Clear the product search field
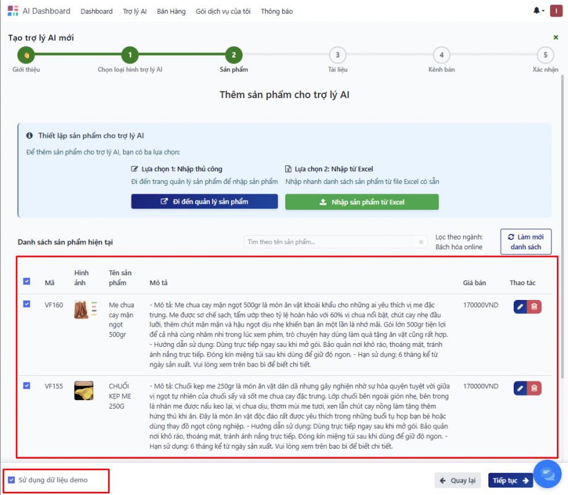This screenshot has height=495, width=568. click(421, 242)
